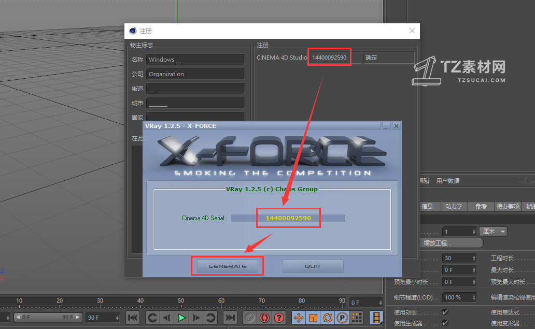Click the 90 F end frame field

coord(101,318)
